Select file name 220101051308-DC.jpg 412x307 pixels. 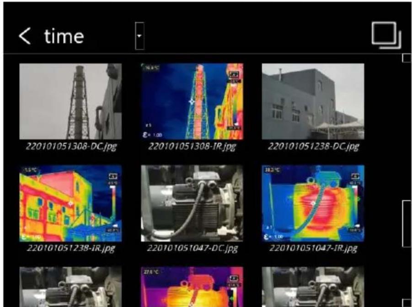71,146
